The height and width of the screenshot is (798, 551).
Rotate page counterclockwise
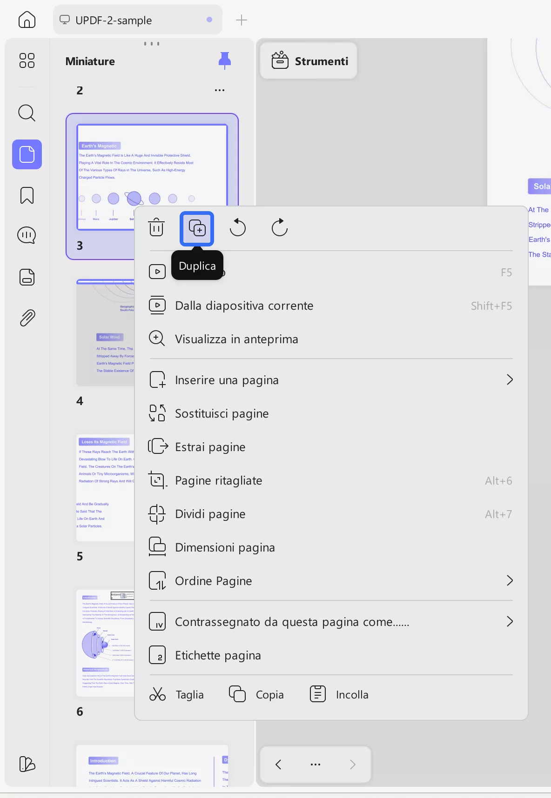pos(238,228)
